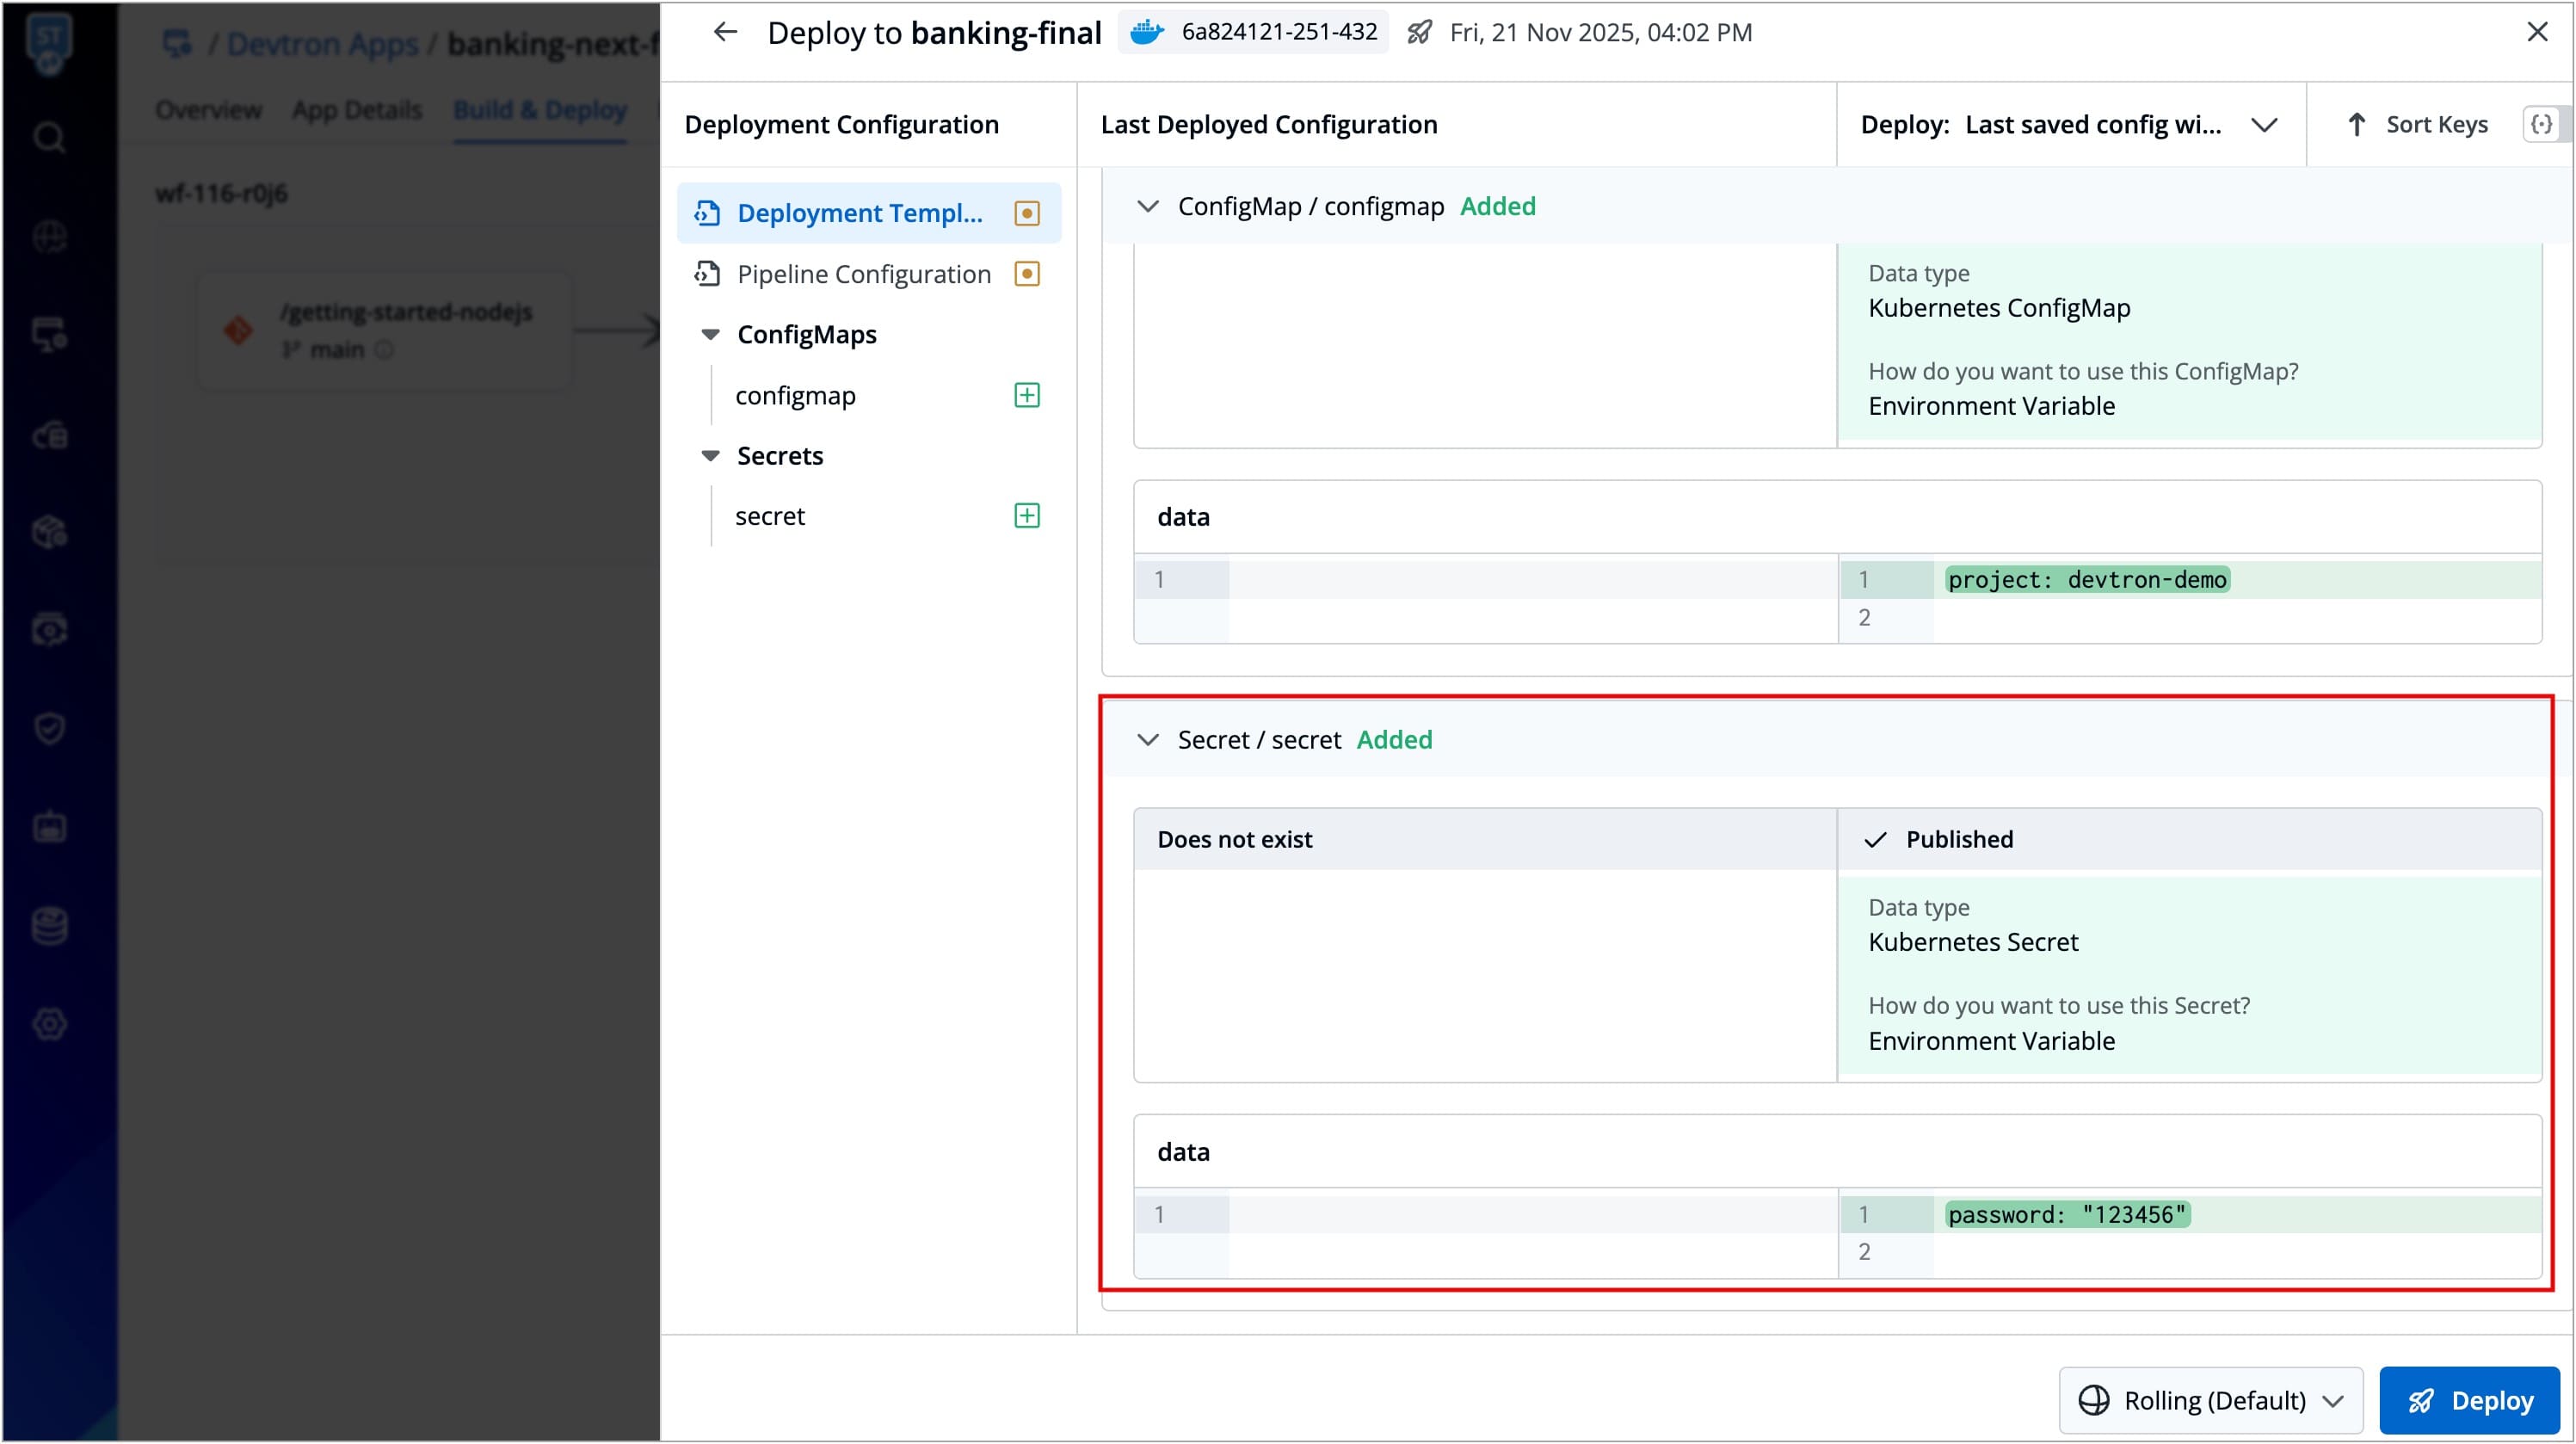The width and height of the screenshot is (2576, 1444).
Task: Close the deploy panel with X
Action: [2537, 32]
